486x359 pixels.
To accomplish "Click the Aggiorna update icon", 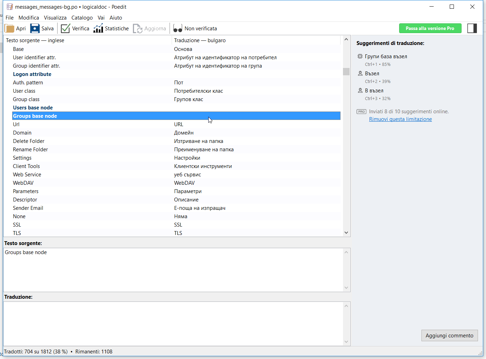I will point(137,29).
